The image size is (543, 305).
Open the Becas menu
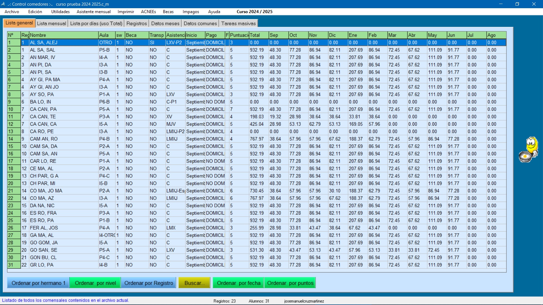point(168,12)
